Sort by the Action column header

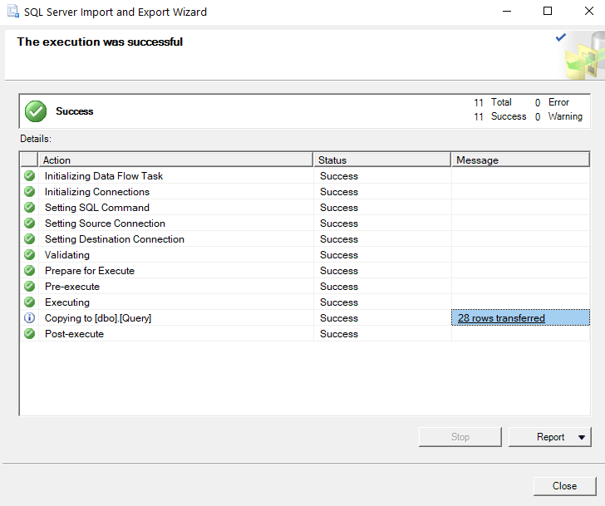pyautogui.click(x=175, y=160)
